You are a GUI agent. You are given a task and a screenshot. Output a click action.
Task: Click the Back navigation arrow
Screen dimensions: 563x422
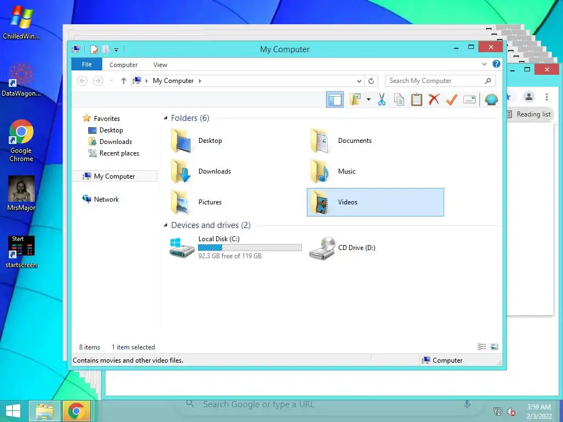(x=82, y=81)
